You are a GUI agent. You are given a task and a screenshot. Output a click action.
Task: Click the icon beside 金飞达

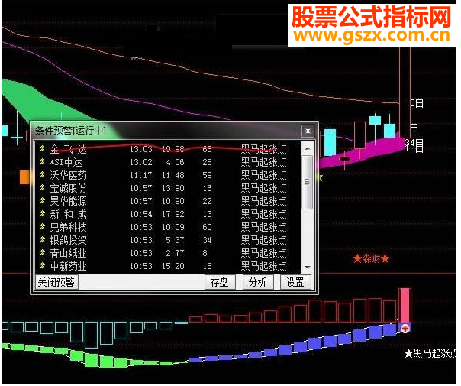coord(43,149)
